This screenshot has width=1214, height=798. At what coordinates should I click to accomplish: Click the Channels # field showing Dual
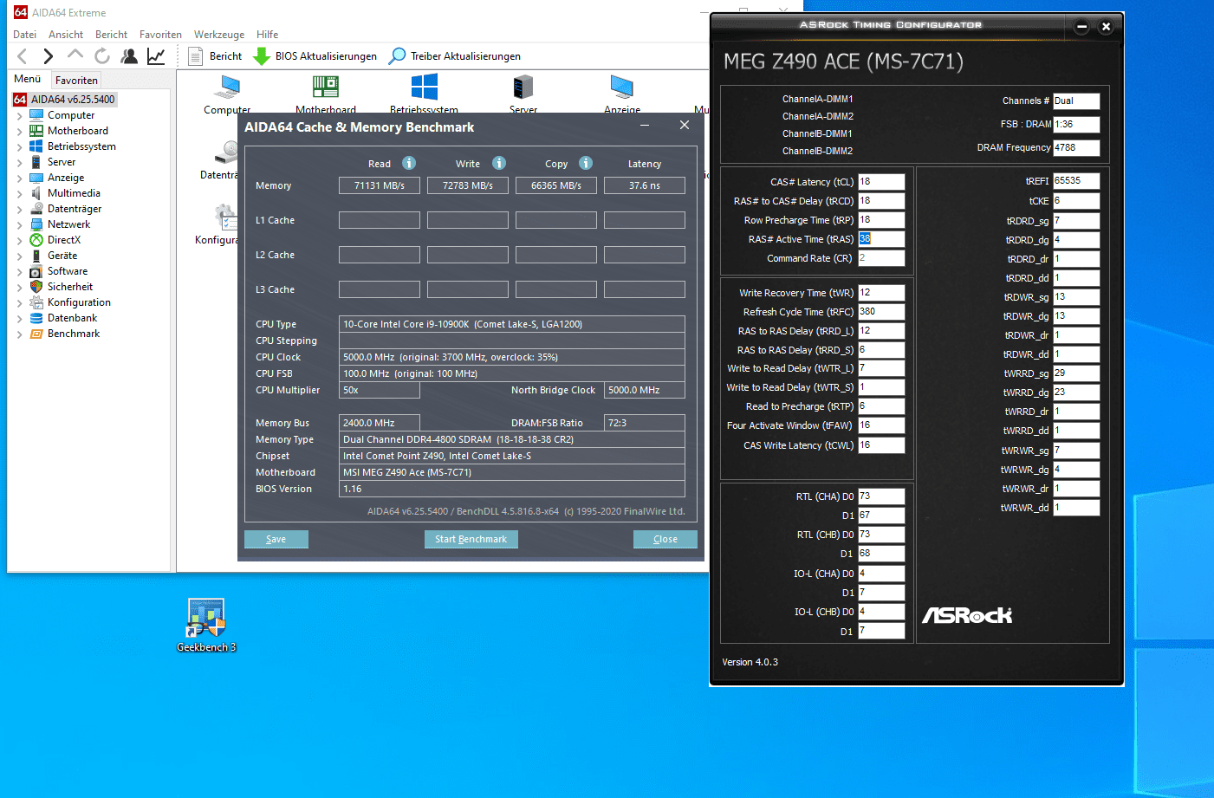point(1076,101)
